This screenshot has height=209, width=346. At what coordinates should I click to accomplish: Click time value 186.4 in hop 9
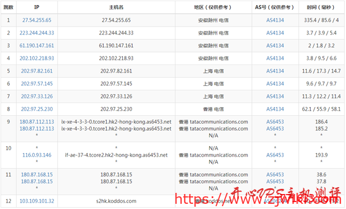(321, 122)
